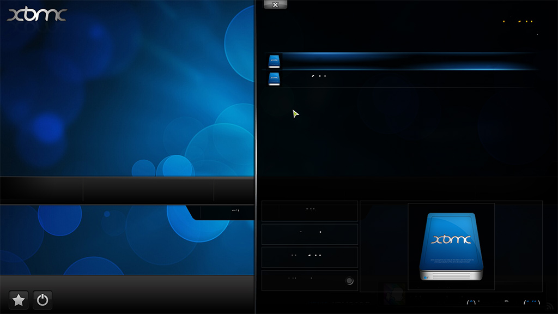Open Favourites with the star button
This screenshot has height=314, width=558.
click(x=19, y=300)
